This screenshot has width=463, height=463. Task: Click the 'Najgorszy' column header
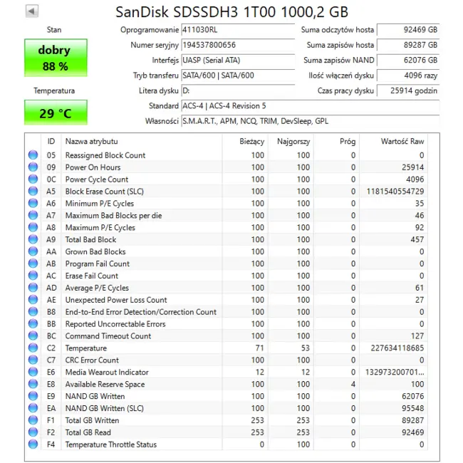click(291, 142)
